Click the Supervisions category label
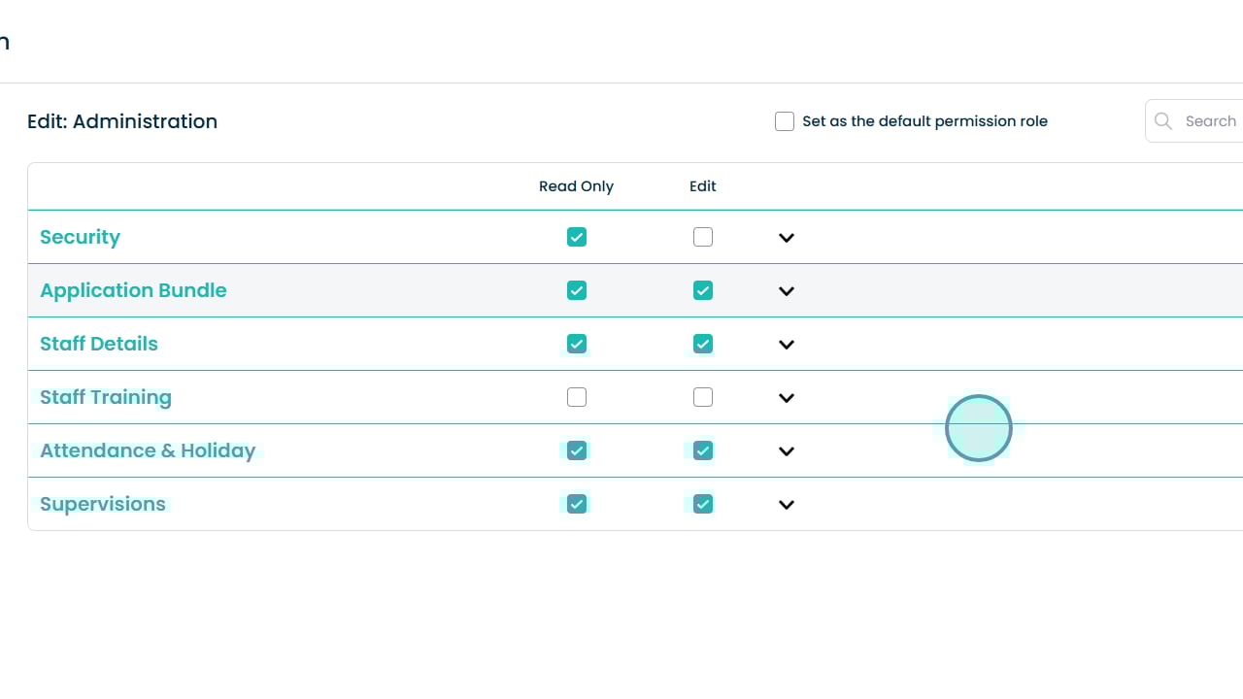Viewport: 1243px width, 699px height. [103, 504]
